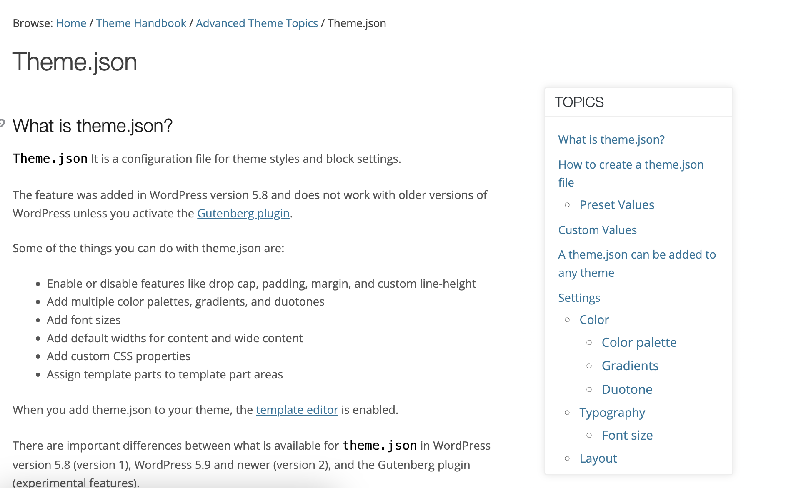The height and width of the screenshot is (488, 786).
Task: Open the Font size subtopic
Action: click(627, 435)
